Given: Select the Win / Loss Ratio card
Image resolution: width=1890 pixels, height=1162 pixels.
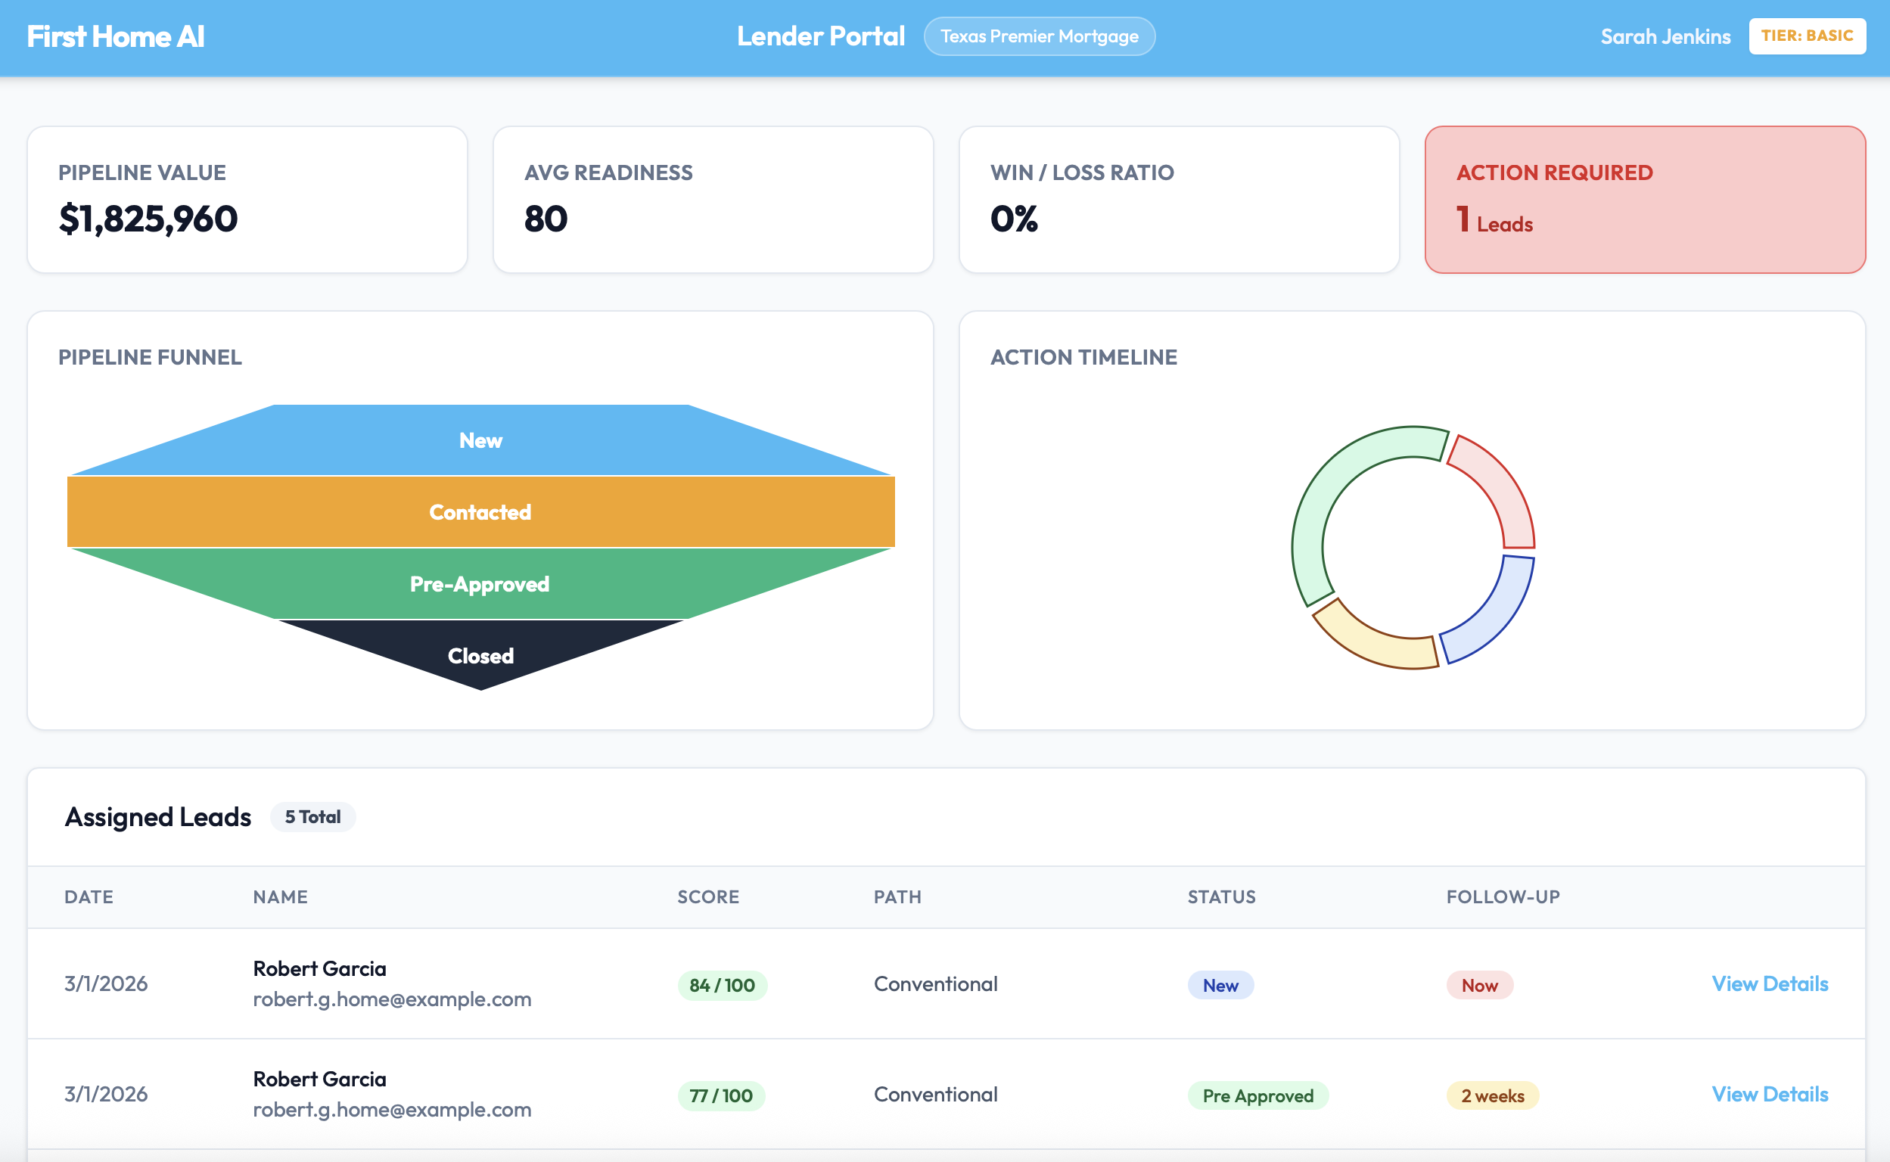Looking at the screenshot, I should click(x=1178, y=200).
